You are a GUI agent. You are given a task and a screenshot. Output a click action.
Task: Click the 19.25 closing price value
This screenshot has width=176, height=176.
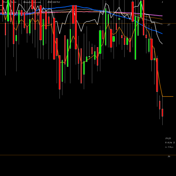tap(168, 138)
